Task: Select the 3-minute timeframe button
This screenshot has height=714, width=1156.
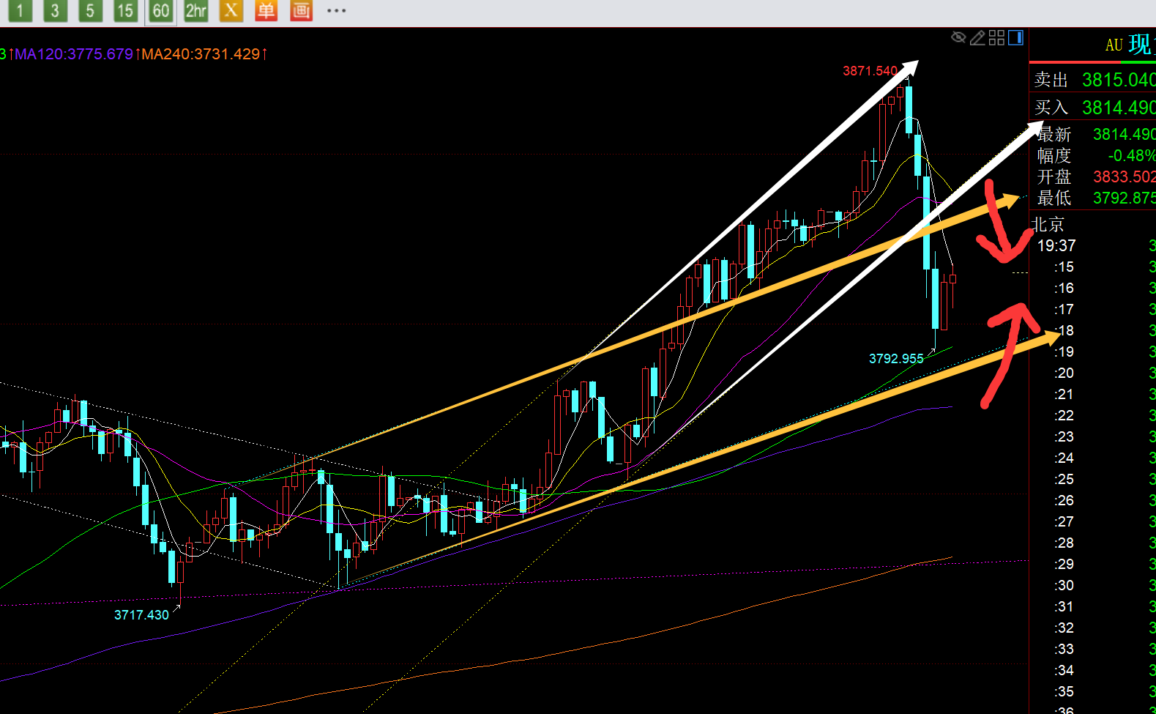Action: pos(55,11)
